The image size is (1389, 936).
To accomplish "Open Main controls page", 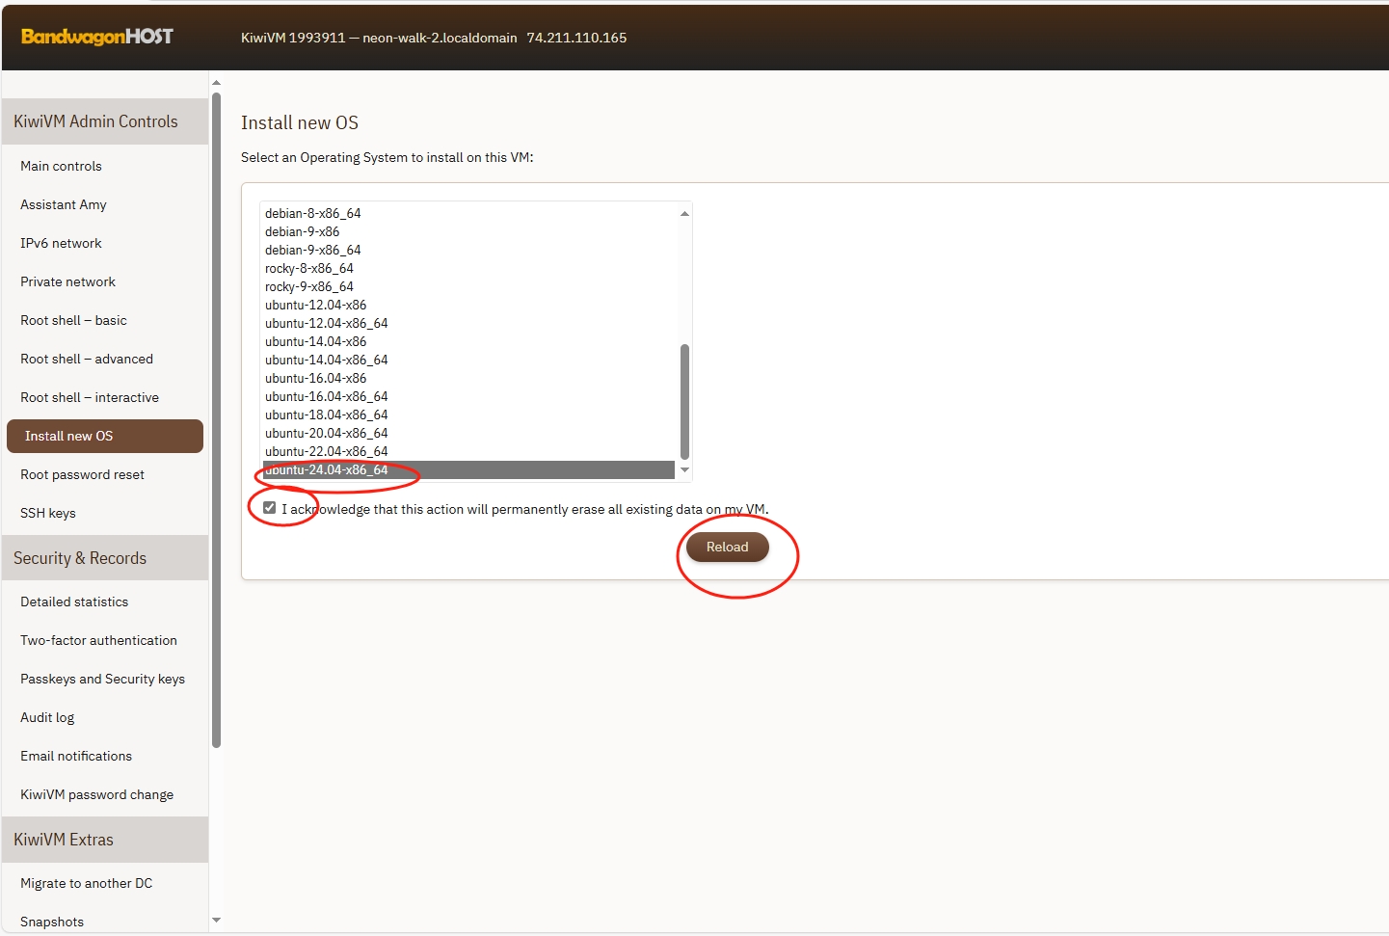I will pyautogui.click(x=61, y=166).
